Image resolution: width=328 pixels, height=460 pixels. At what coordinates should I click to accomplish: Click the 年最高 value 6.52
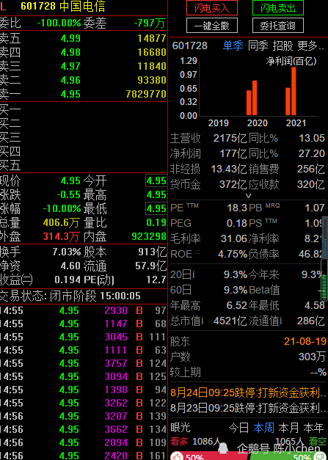click(237, 306)
